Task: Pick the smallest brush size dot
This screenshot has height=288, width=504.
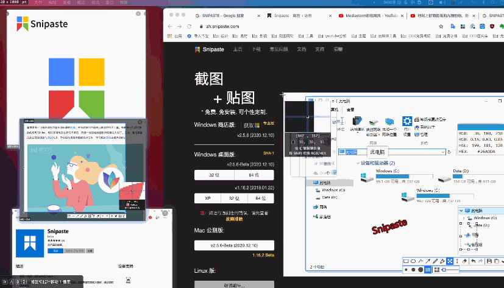Action: pos(406,270)
